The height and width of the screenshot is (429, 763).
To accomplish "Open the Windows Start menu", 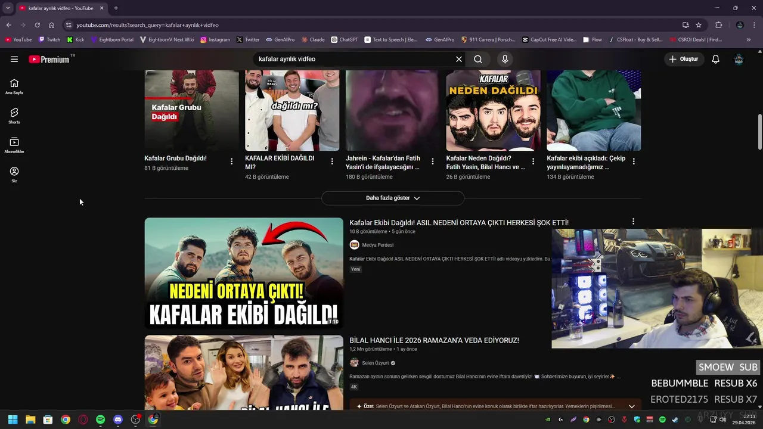I will coord(13,419).
